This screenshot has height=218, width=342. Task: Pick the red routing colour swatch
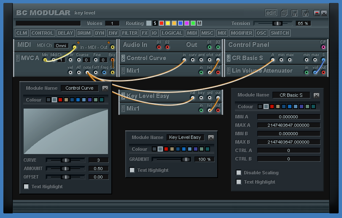(x=162, y=23)
